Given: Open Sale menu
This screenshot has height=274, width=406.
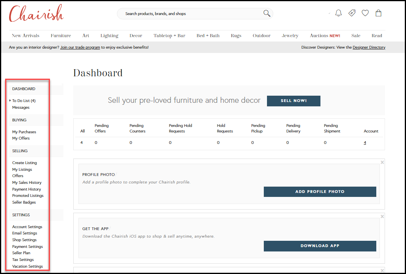Looking at the screenshot, I should (x=356, y=36).
